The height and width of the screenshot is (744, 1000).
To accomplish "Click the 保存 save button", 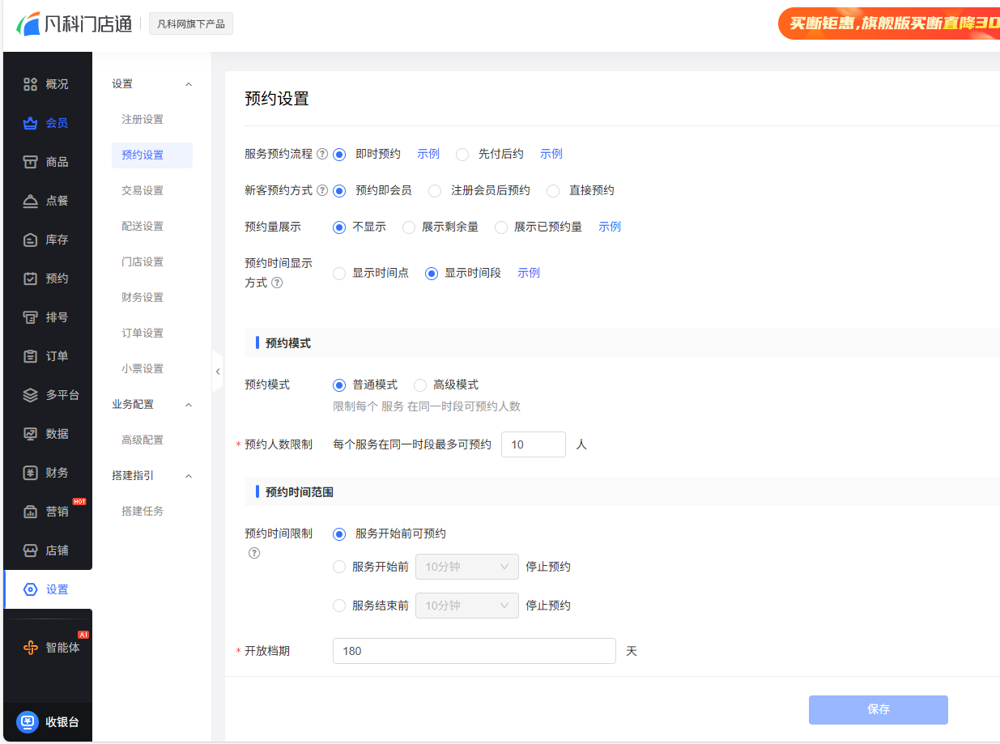I will click(x=878, y=710).
